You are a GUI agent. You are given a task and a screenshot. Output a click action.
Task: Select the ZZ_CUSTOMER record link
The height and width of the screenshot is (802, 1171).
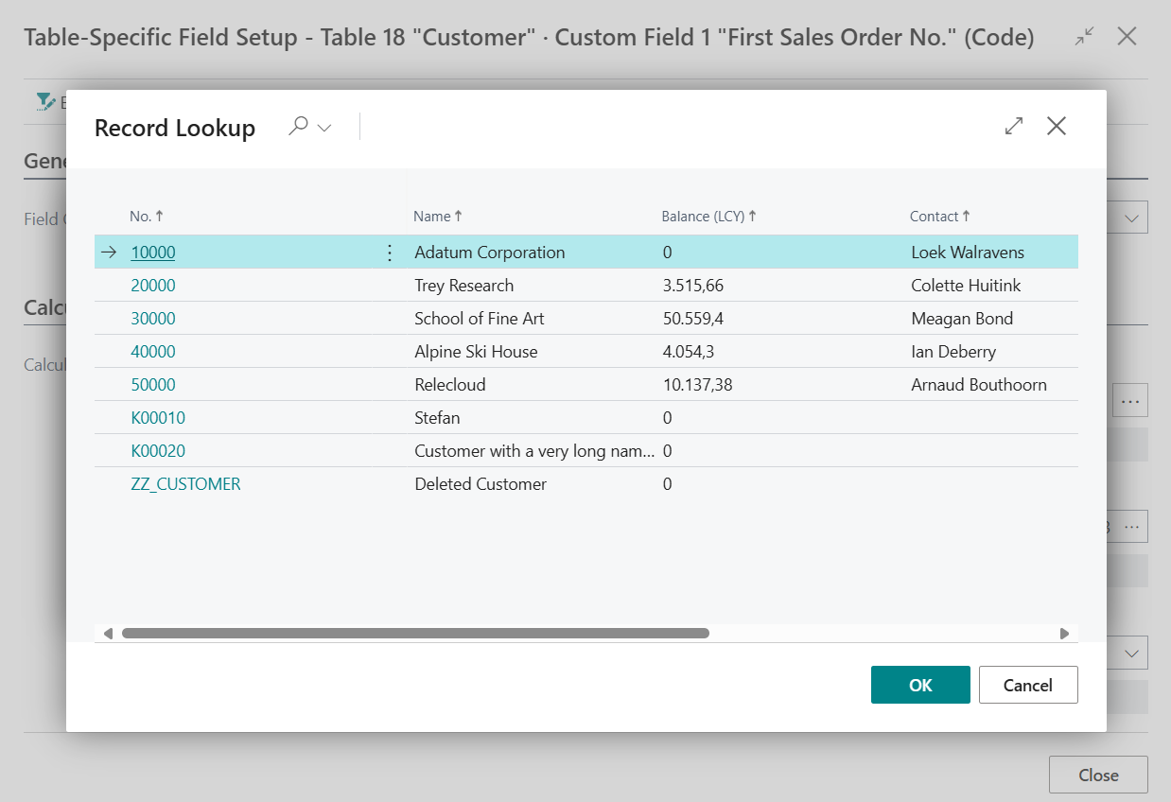(185, 484)
